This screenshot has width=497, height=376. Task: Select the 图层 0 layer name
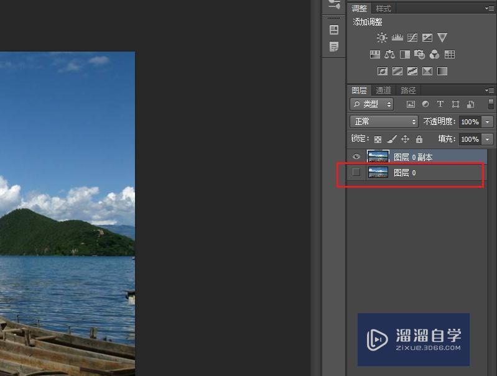(x=405, y=173)
